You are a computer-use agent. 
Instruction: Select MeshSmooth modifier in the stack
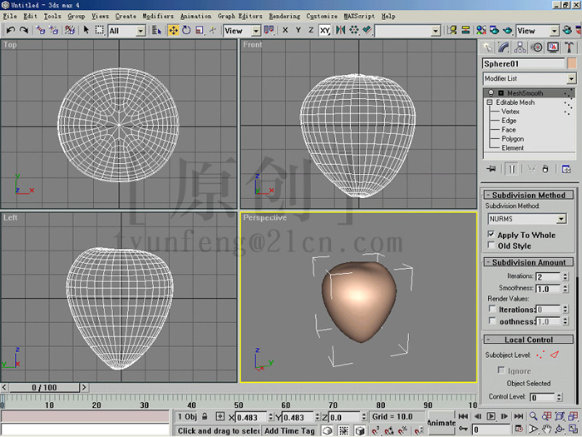pyautogui.click(x=525, y=93)
